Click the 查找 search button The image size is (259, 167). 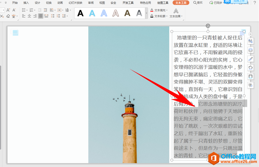(198, 3)
